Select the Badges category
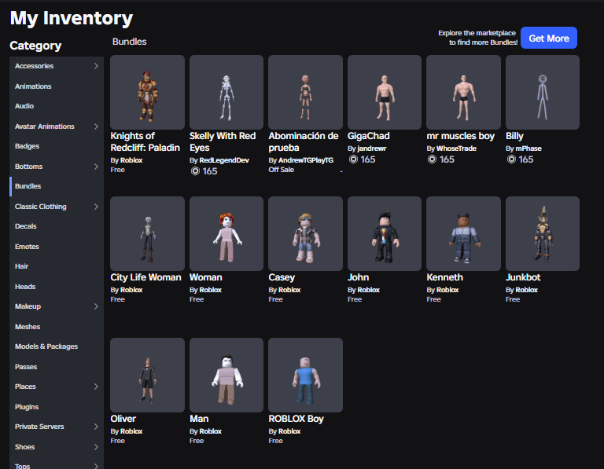604x469 pixels. click(57, 146)
